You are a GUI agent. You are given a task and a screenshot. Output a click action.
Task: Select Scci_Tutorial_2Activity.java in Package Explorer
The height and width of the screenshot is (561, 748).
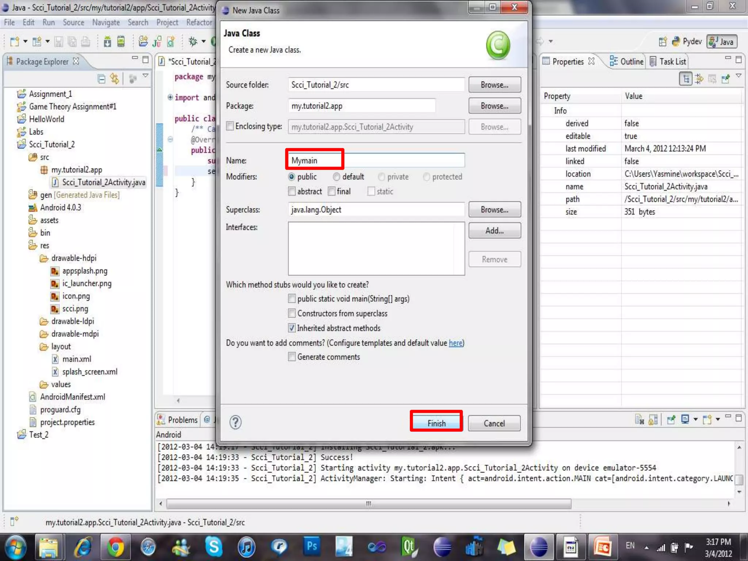(99, 182)
